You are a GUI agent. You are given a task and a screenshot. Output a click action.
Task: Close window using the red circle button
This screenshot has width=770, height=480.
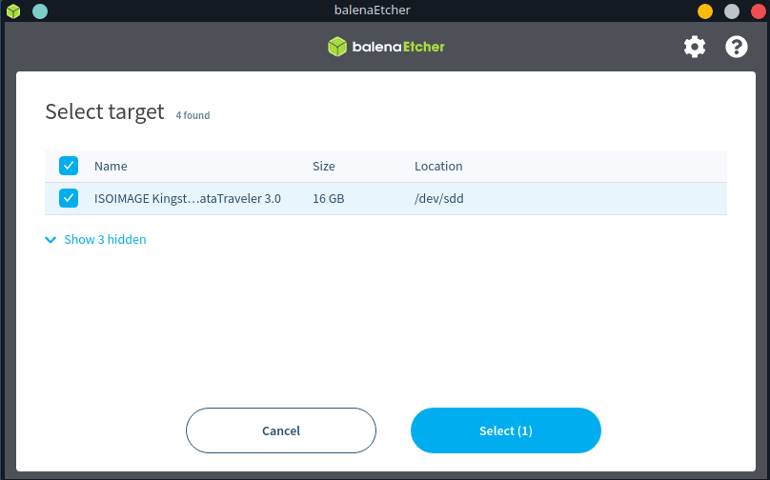(x=758, y=11)
